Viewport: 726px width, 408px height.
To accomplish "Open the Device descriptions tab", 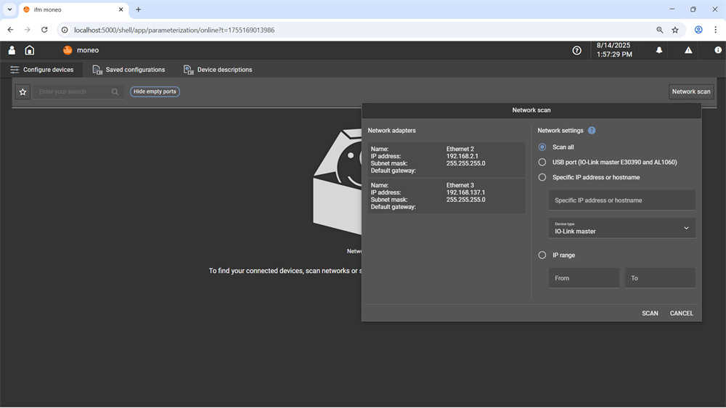I will (218, 70).
